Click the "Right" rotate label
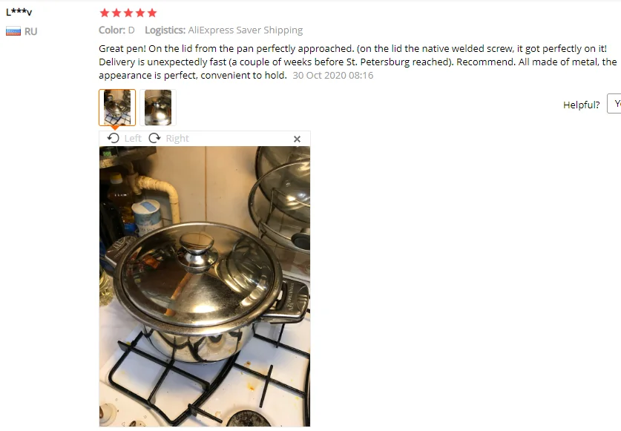621x431 pixels. 177,138
